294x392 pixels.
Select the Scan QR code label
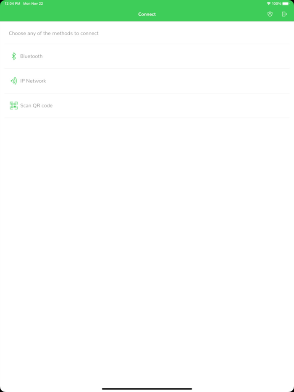[36, 105]
